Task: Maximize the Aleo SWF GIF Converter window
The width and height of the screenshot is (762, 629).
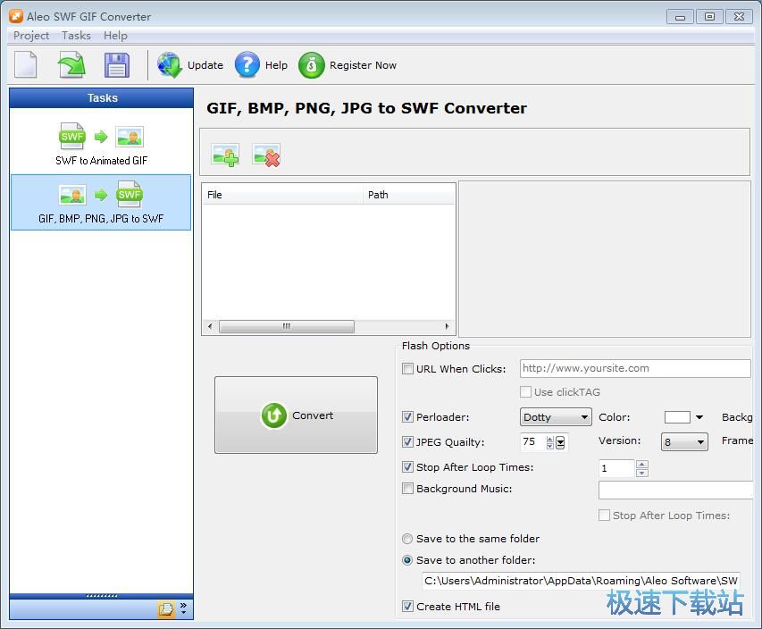Action: coord(709,17)
